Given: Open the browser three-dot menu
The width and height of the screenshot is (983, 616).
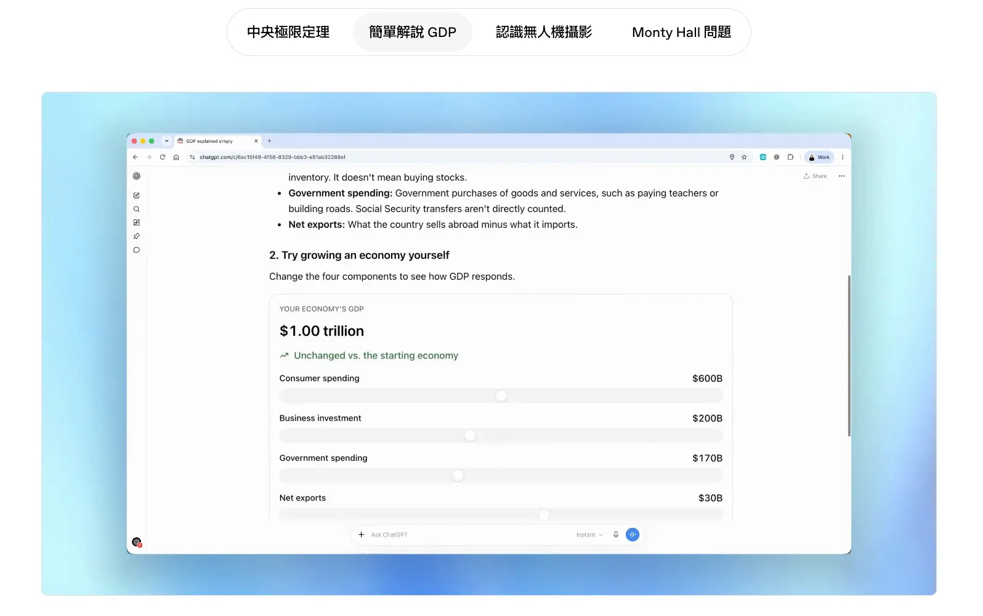Looking at the screenshot, I should 843,157.
